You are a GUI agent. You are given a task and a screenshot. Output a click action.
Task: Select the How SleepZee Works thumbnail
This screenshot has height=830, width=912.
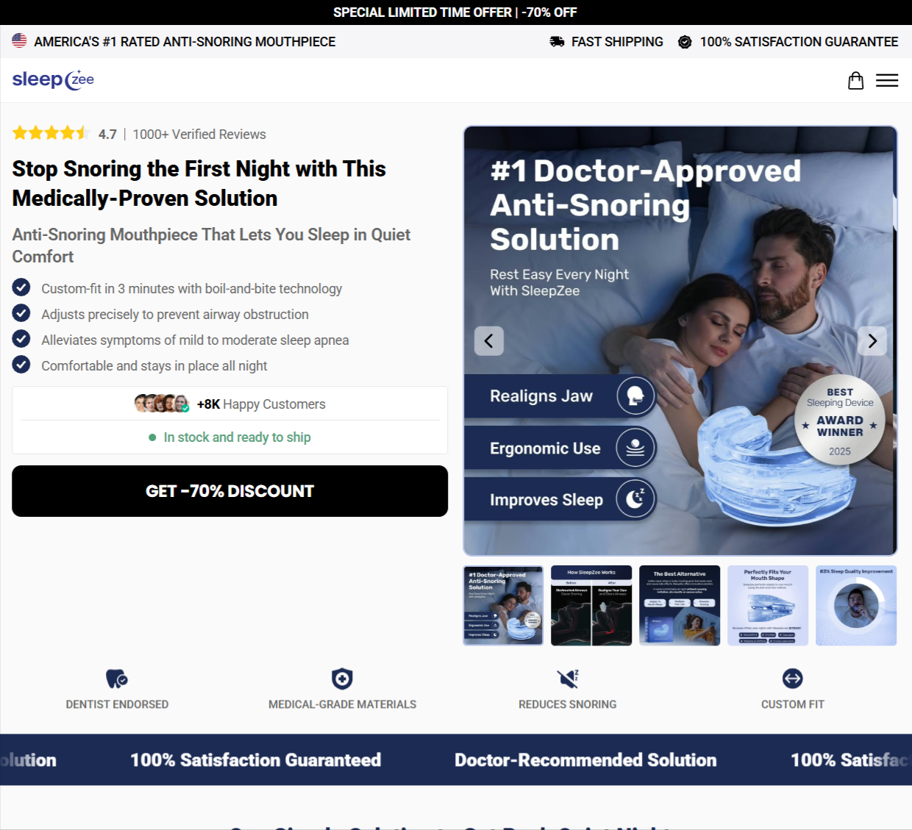(x=591, y=606)
